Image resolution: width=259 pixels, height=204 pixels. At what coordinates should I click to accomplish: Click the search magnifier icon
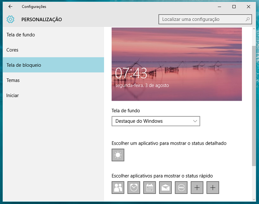247,19
